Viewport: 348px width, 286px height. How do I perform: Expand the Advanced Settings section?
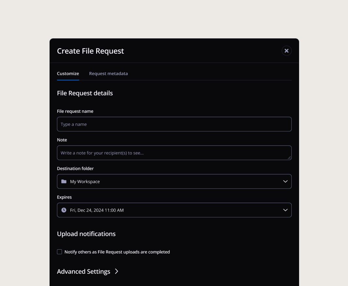tap(88, 271)
